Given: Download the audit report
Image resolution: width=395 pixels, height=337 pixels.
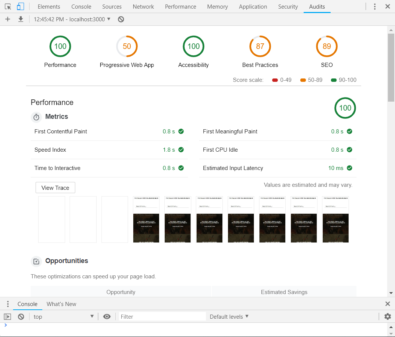Looking at the screenshot, I should point(21,19).
